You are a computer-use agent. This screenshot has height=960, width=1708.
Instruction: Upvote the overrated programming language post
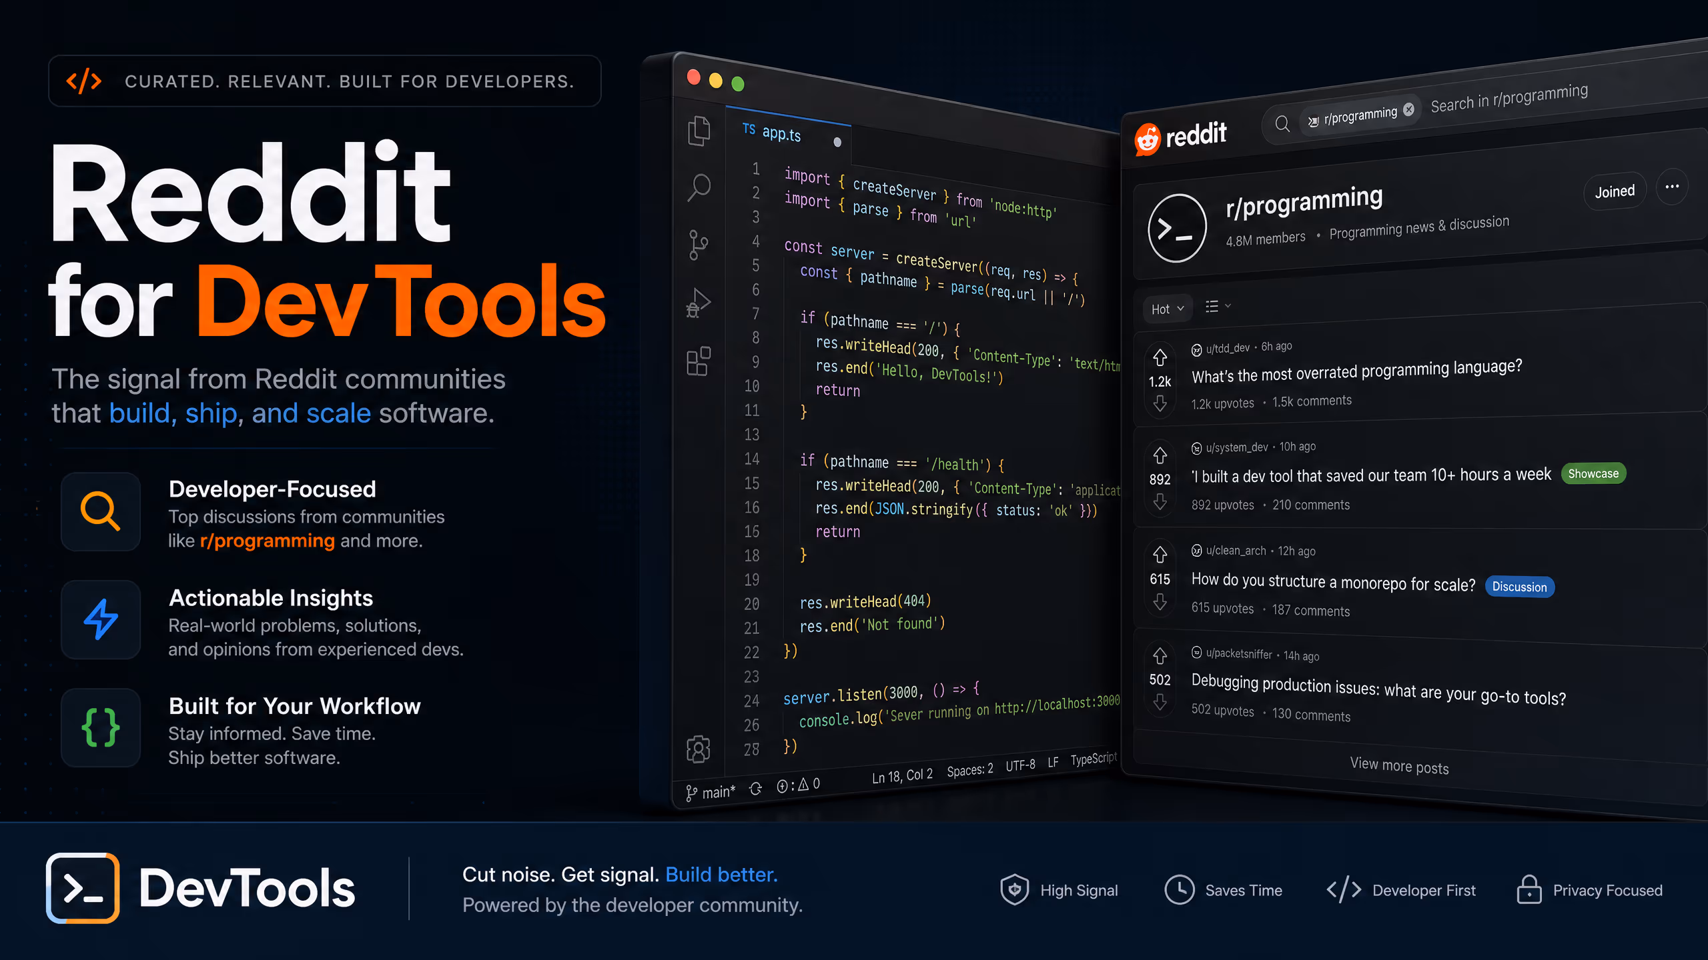(x=1160, y=357)
